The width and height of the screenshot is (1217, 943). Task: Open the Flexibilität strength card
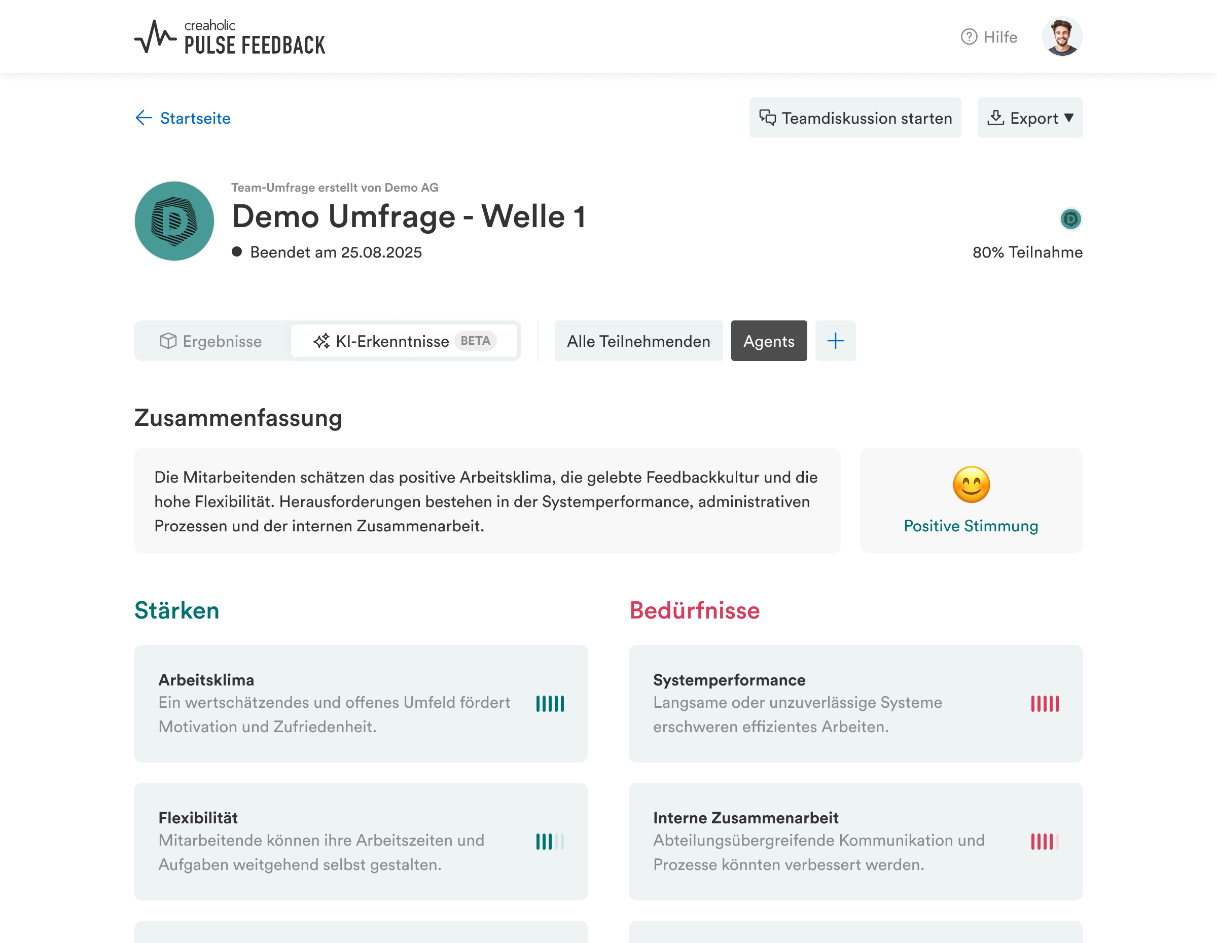(x=361, y=841)
